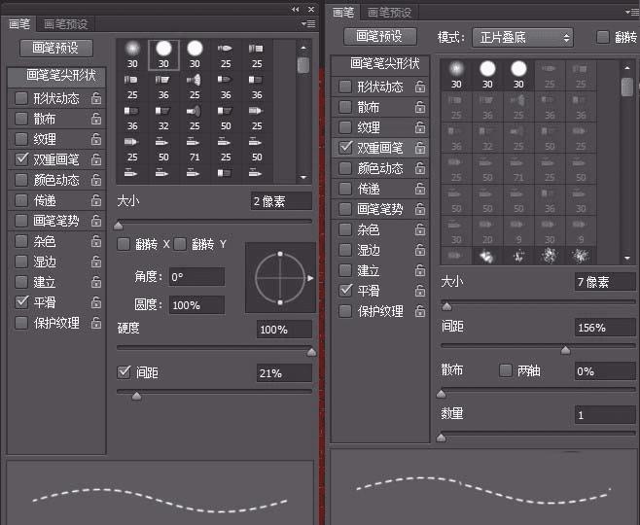Switch to 画笔预设 tab in right panel
Screen dimensions: 640x525
point(389,13)
